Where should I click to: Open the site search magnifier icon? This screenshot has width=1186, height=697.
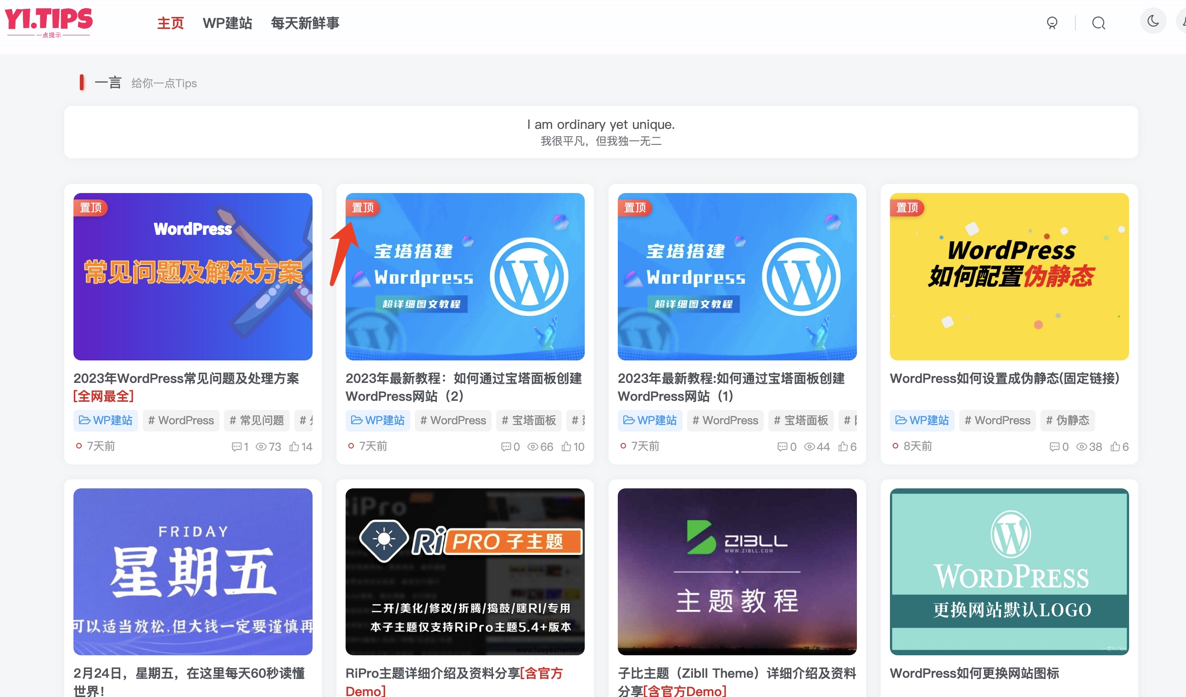click(1098, 22)
